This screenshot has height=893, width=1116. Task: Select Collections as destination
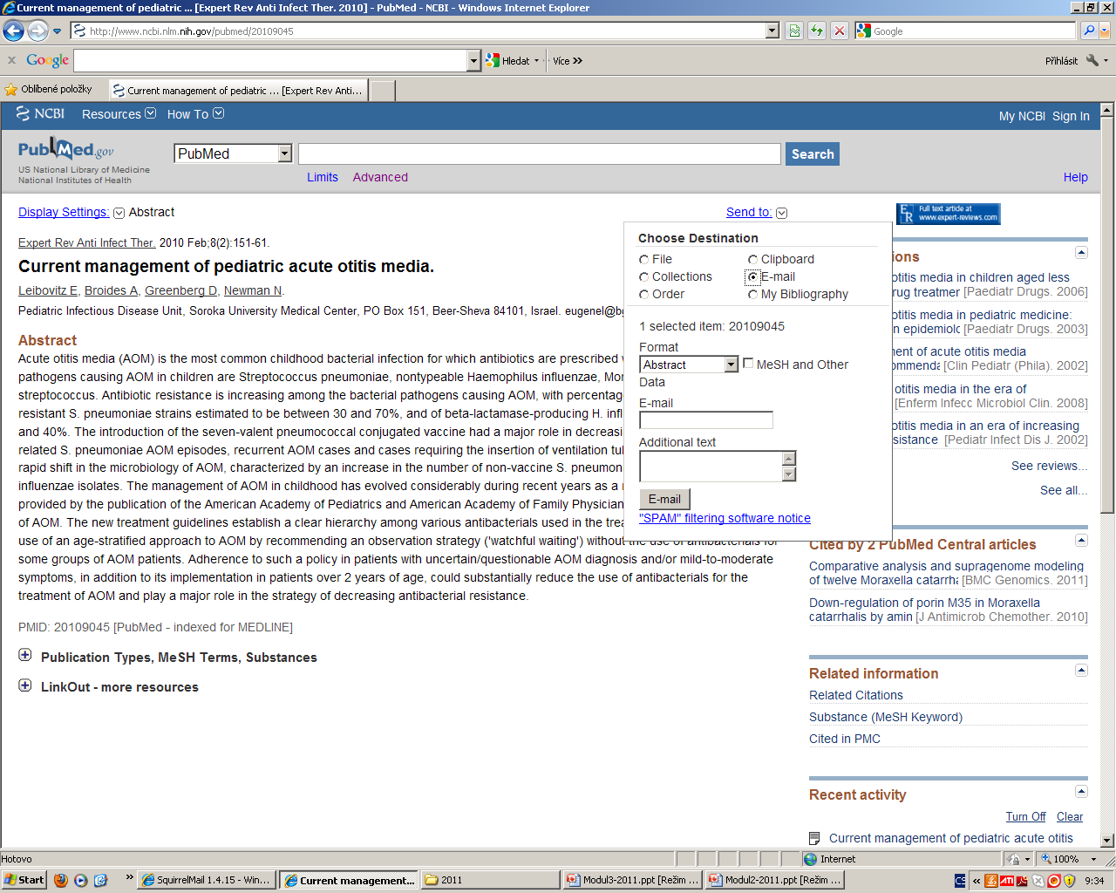(643, 277)
